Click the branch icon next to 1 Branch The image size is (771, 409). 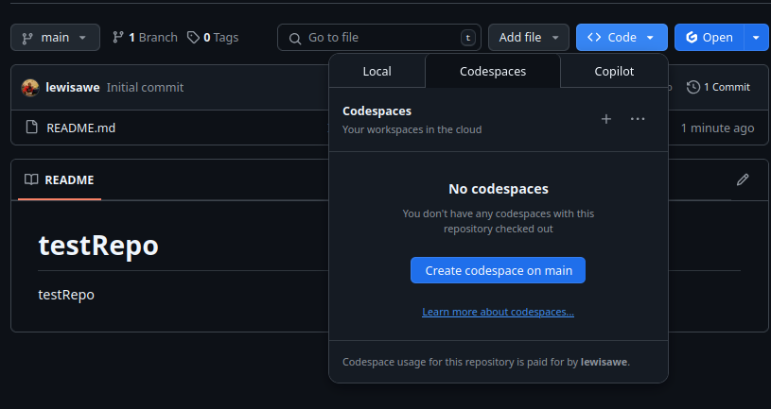pyautogui.click(x=118, y=37)
